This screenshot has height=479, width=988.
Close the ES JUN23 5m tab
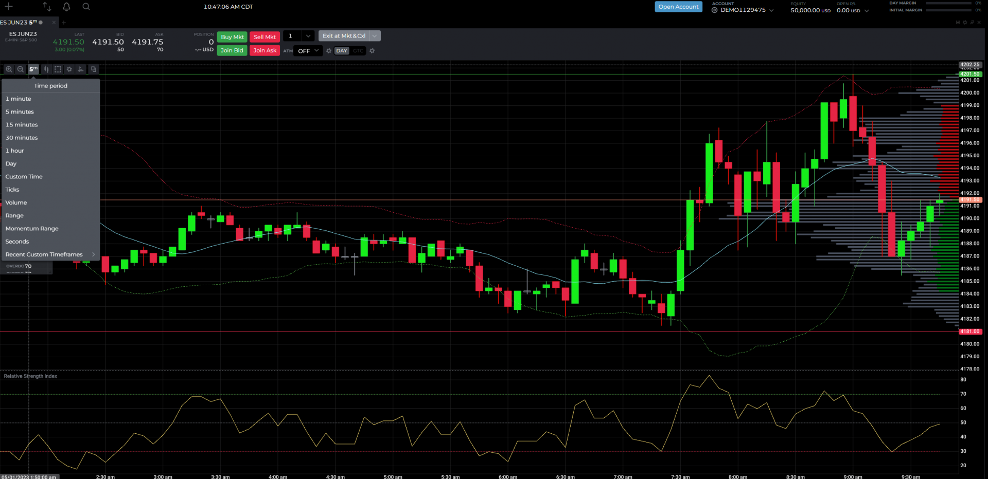[54, 23]
